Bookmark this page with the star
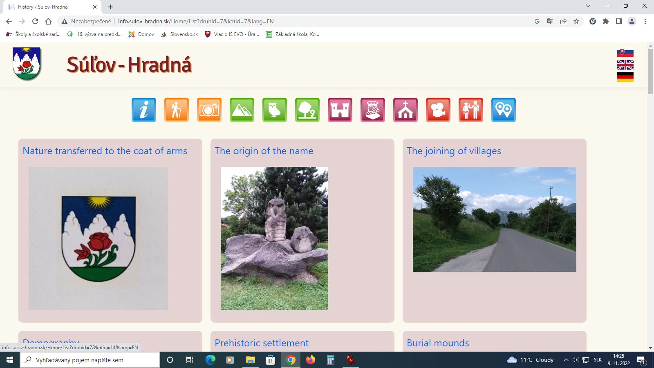 (x=576, y=21)
